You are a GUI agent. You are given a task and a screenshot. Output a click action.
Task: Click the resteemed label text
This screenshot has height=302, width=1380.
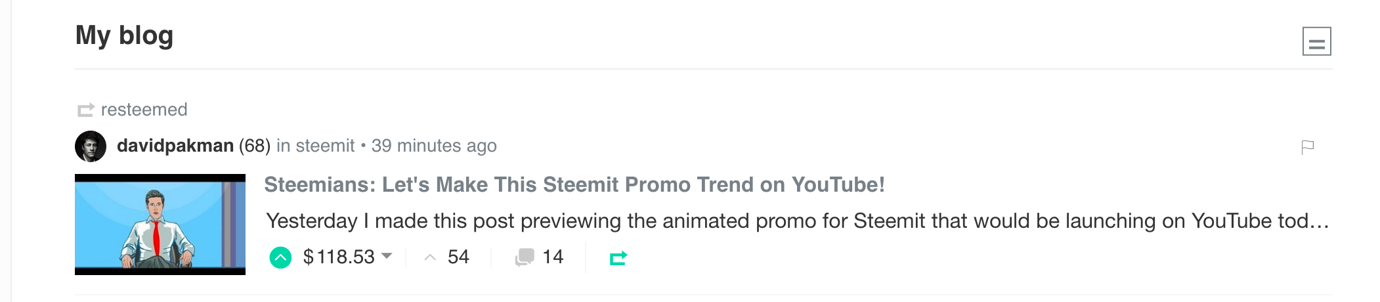pyautogui.click(x=144, y=110)
